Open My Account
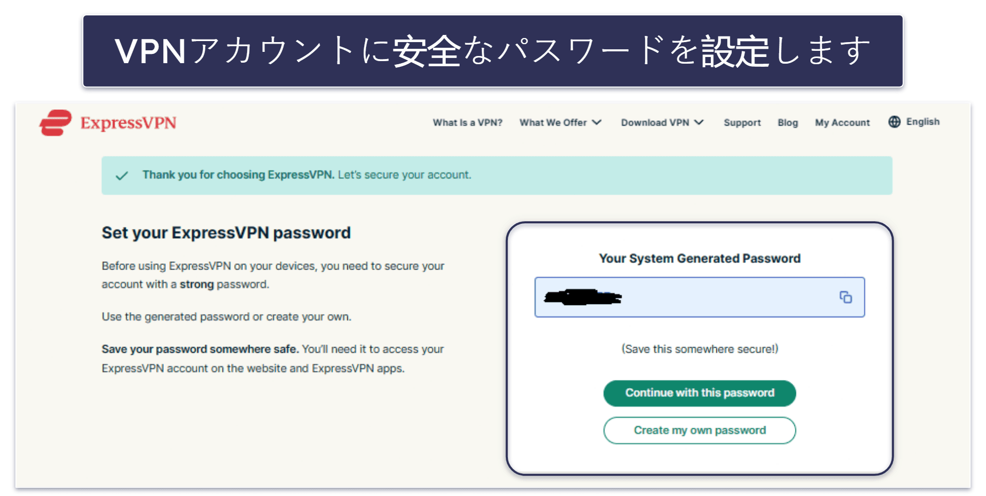The height and width of the screenshot is (496, 986). tap(842, 123)
